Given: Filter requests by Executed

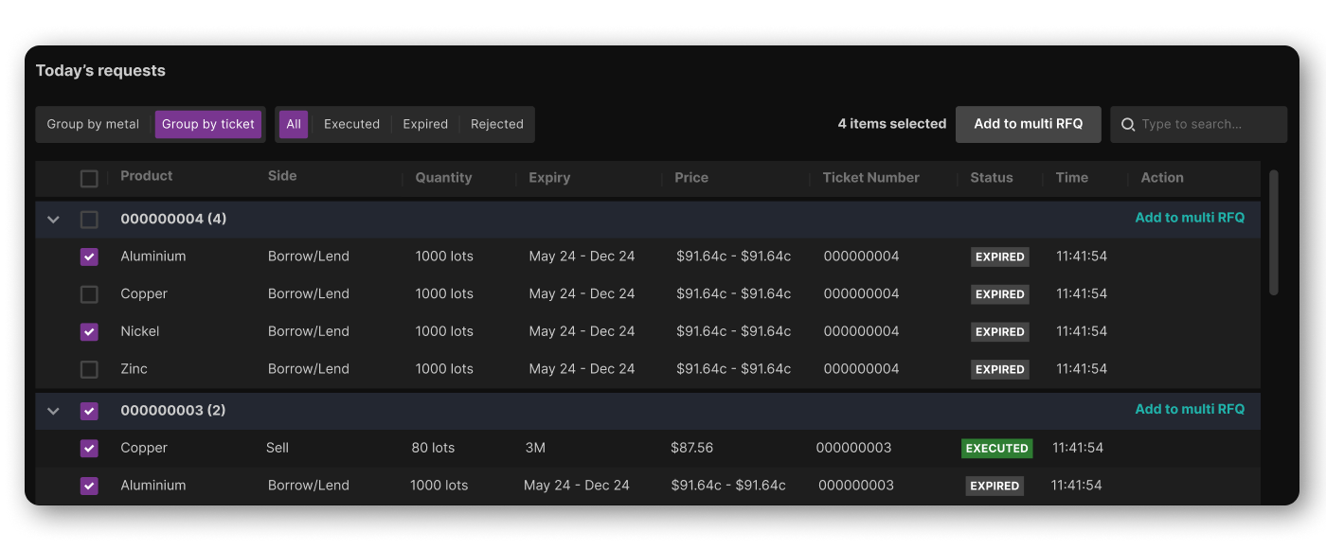Looking at the screenshot, I should pyautogui.click(x=351, y=124).
